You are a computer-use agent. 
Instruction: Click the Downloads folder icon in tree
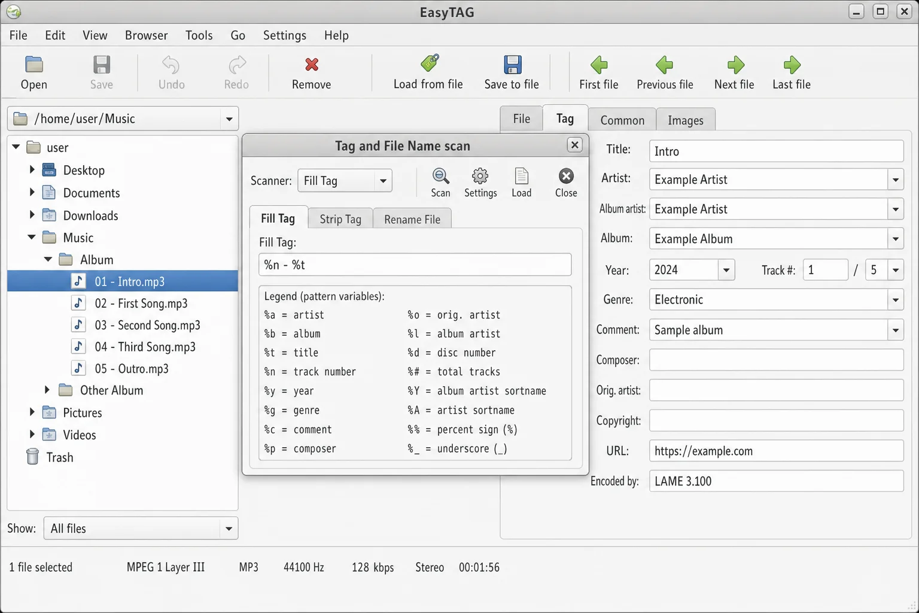(x=49, y=215)
